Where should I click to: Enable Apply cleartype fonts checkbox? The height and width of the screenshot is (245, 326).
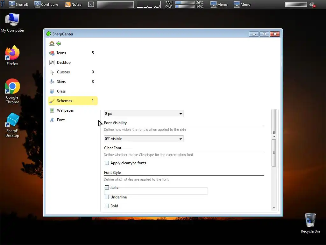coord(107,163)
